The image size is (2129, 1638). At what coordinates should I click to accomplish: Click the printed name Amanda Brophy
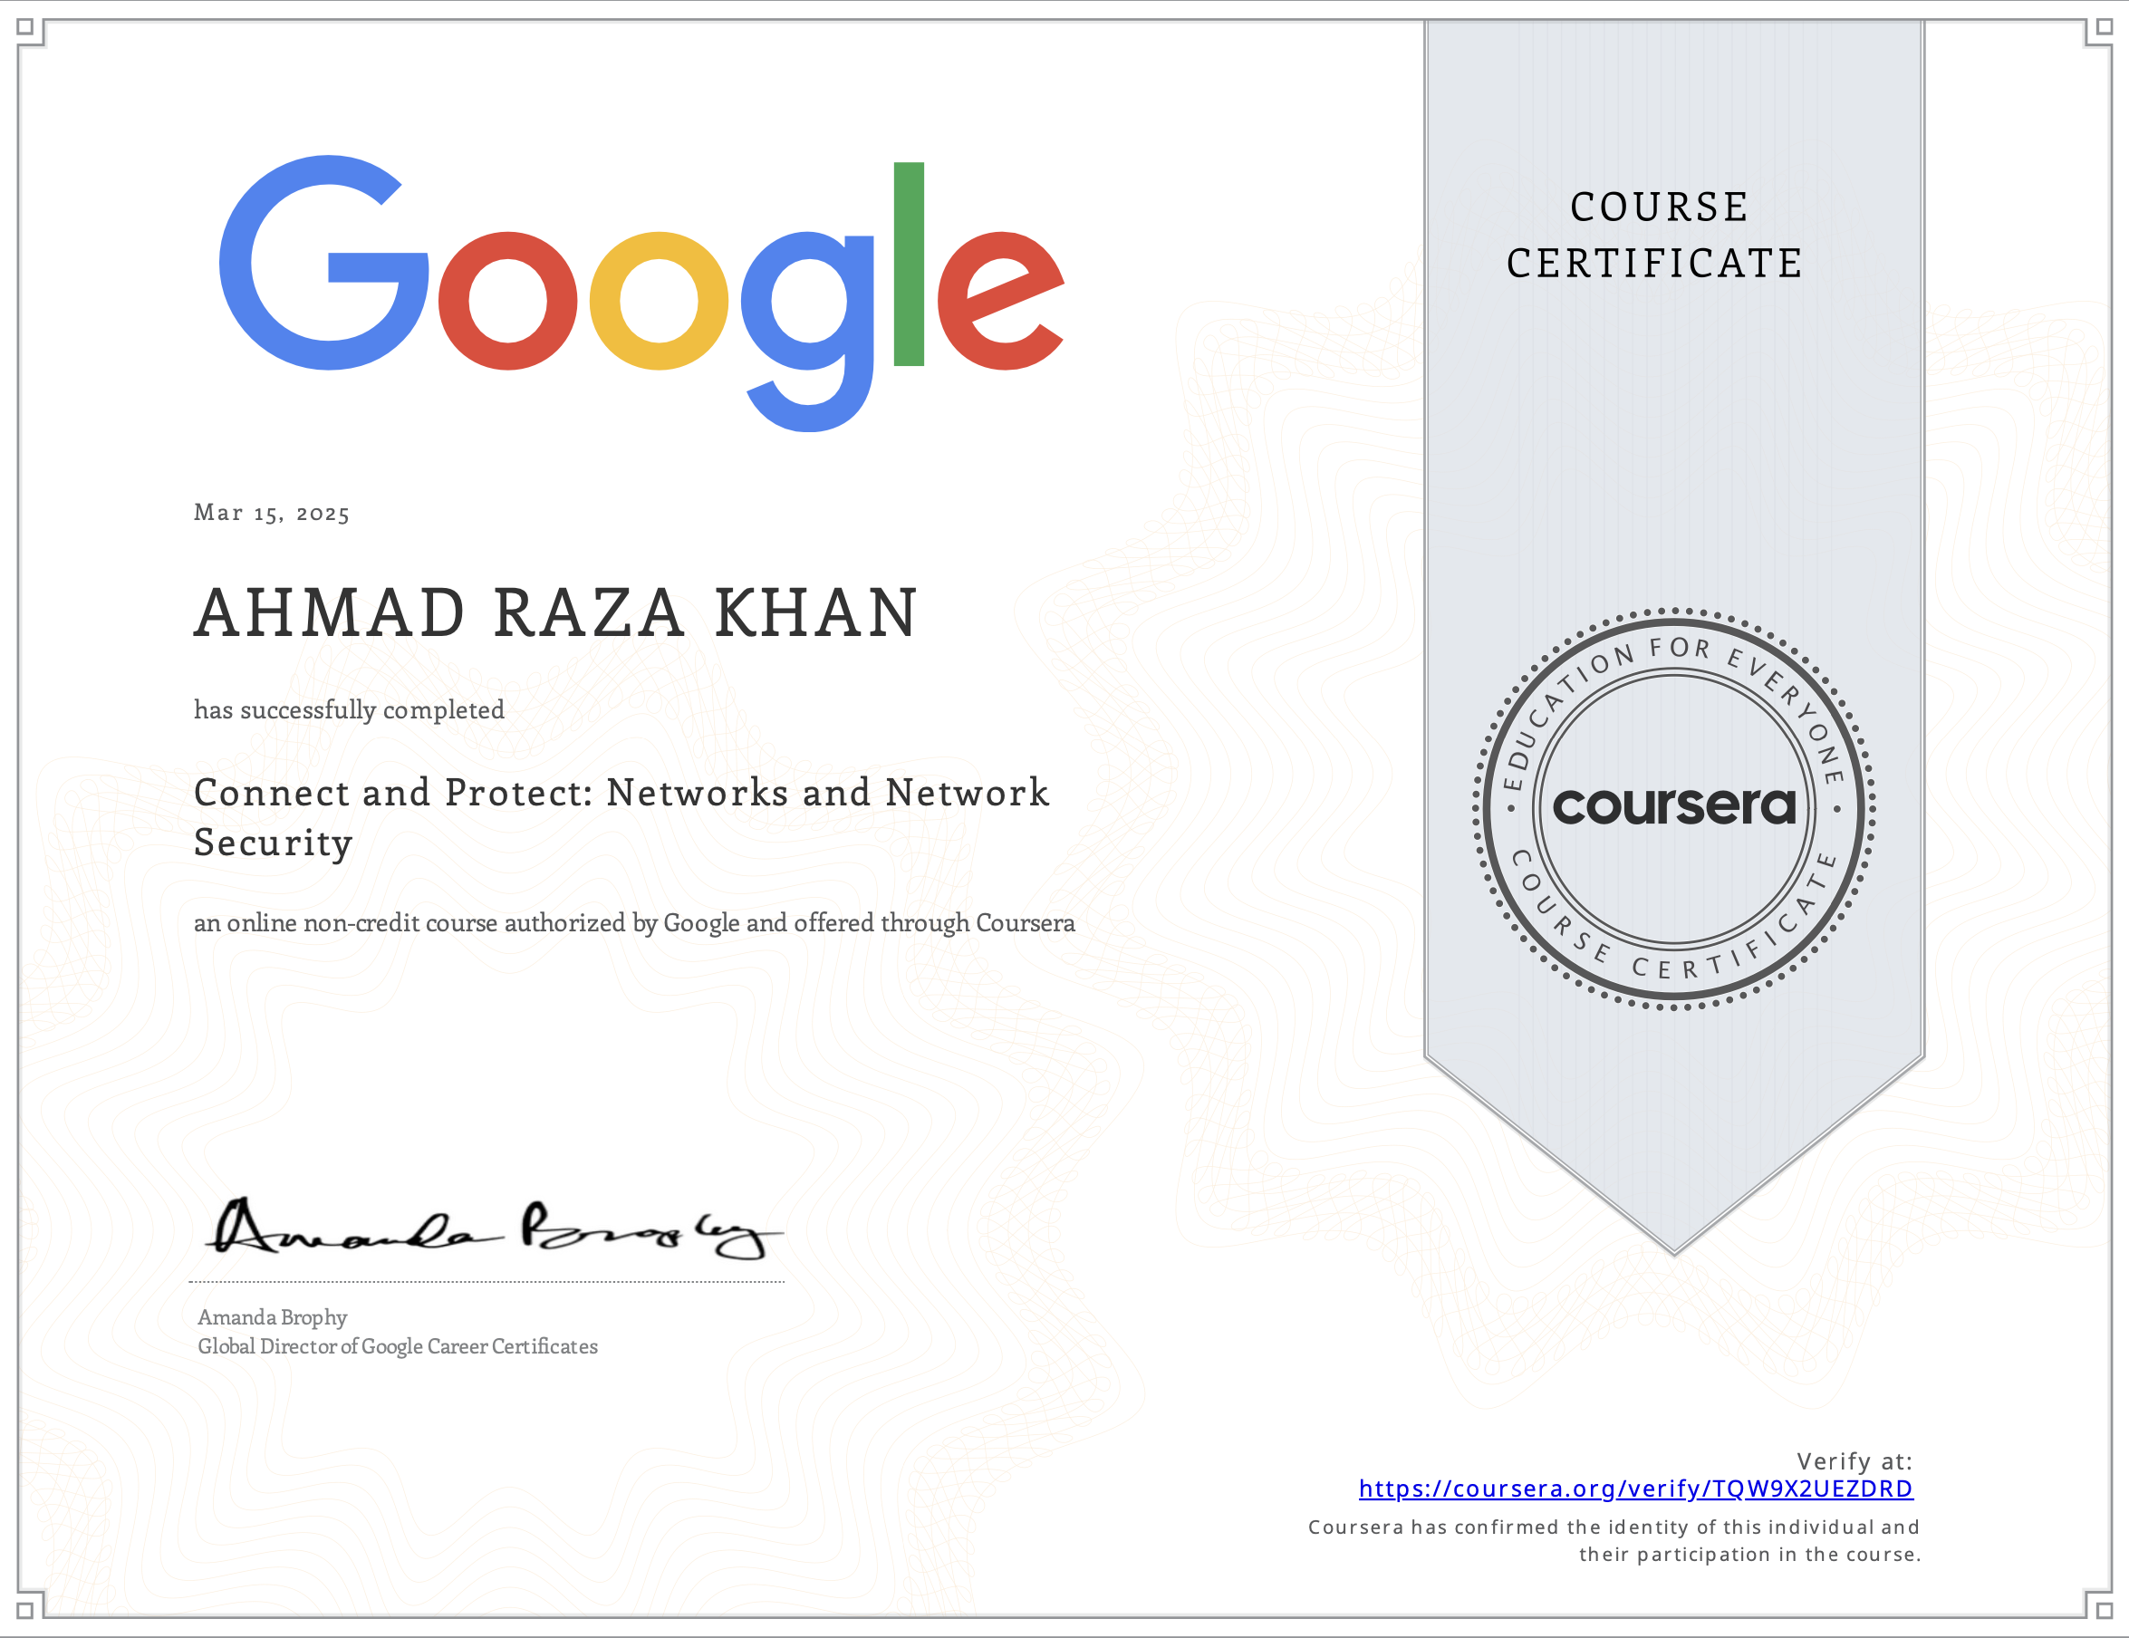point(272,1317)
